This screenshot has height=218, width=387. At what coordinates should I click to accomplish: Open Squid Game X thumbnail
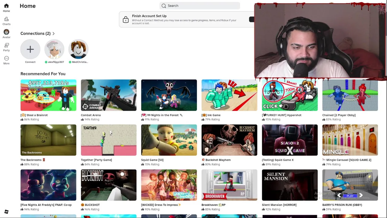click(x=290, y=140)
